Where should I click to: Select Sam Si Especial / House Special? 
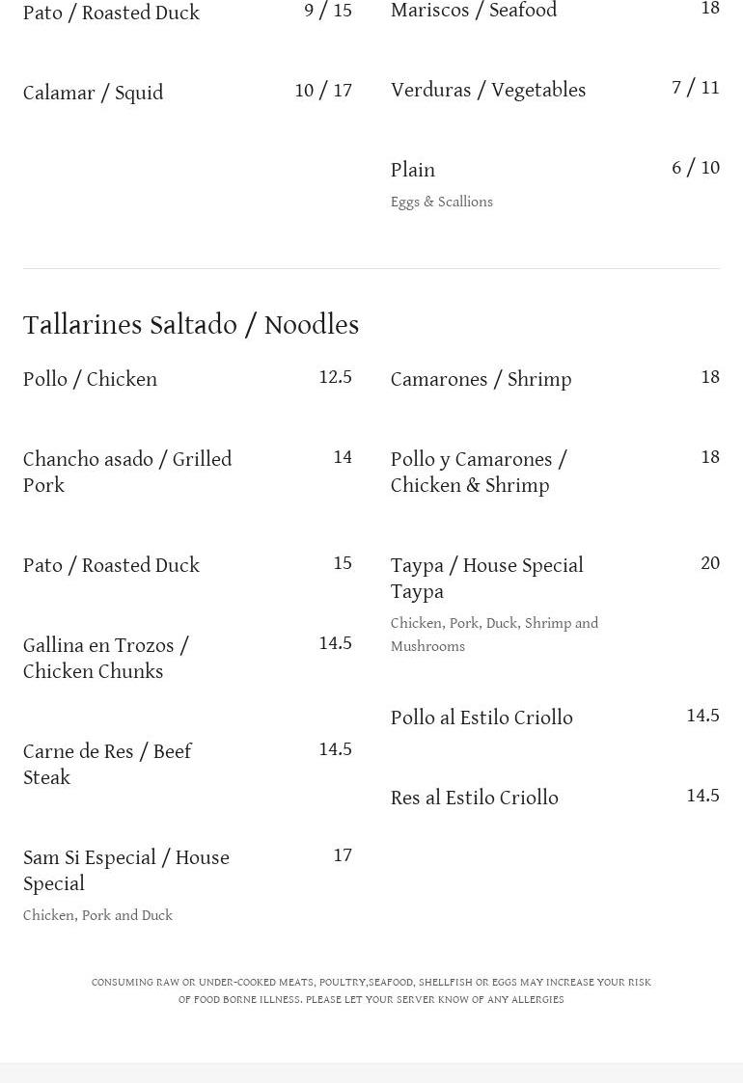click(x=126, y=870)
